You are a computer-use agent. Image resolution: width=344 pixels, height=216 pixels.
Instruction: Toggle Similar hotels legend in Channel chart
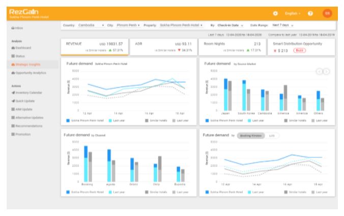coord(152,192)
